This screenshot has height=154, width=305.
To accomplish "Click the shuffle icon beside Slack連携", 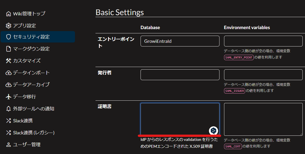I will click(x=8, y=121).
